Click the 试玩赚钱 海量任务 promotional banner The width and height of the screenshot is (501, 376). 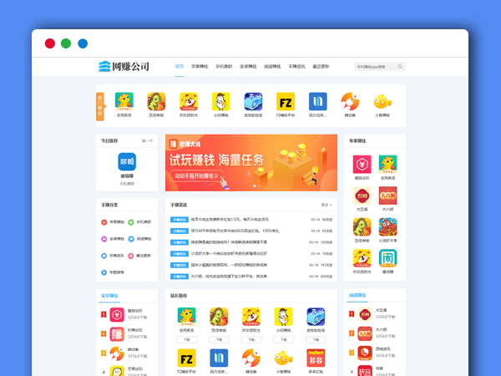tap(250, 163)
